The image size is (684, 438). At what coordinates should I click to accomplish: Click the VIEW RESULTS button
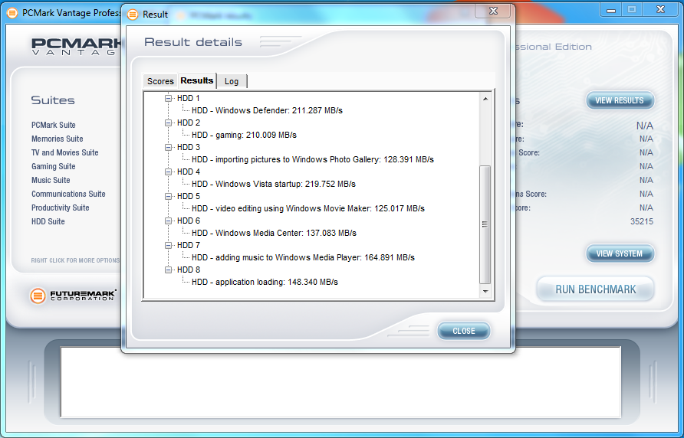tap(620, 100)
